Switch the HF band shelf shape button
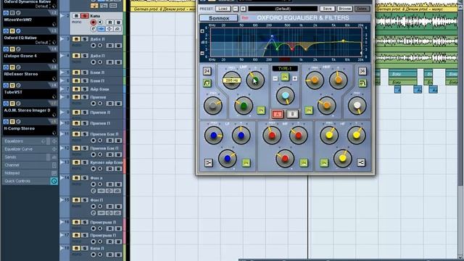Image resolution: width=464 pixels, height=261 pixels. pyautogui.click(x=361, y=162)
